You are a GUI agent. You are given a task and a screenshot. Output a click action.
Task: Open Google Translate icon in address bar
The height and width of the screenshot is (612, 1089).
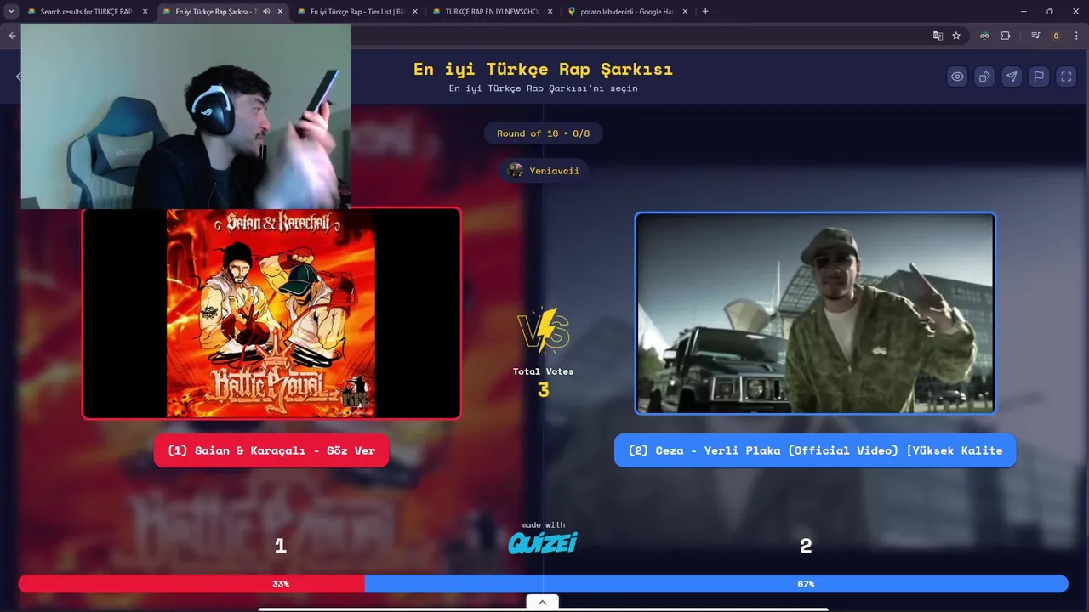click(x=938, y=36)
